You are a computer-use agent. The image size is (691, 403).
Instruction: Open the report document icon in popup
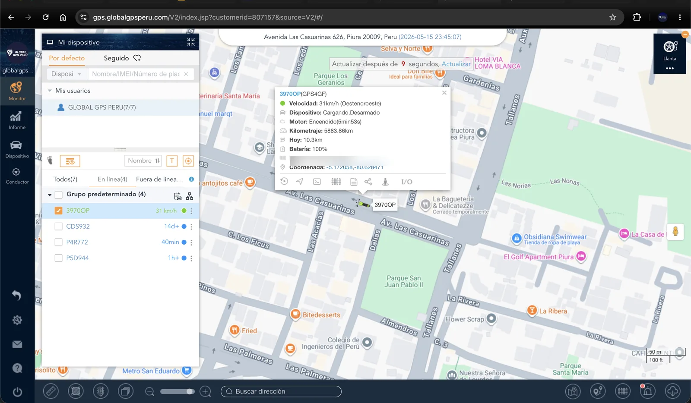pyautogui.click(x=354, y=182)
